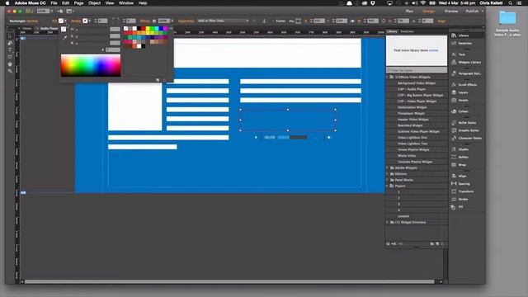Viewport: 528px width, 297px height.
Task: Open the Text panel icon
Action: (x=454, y=54)
